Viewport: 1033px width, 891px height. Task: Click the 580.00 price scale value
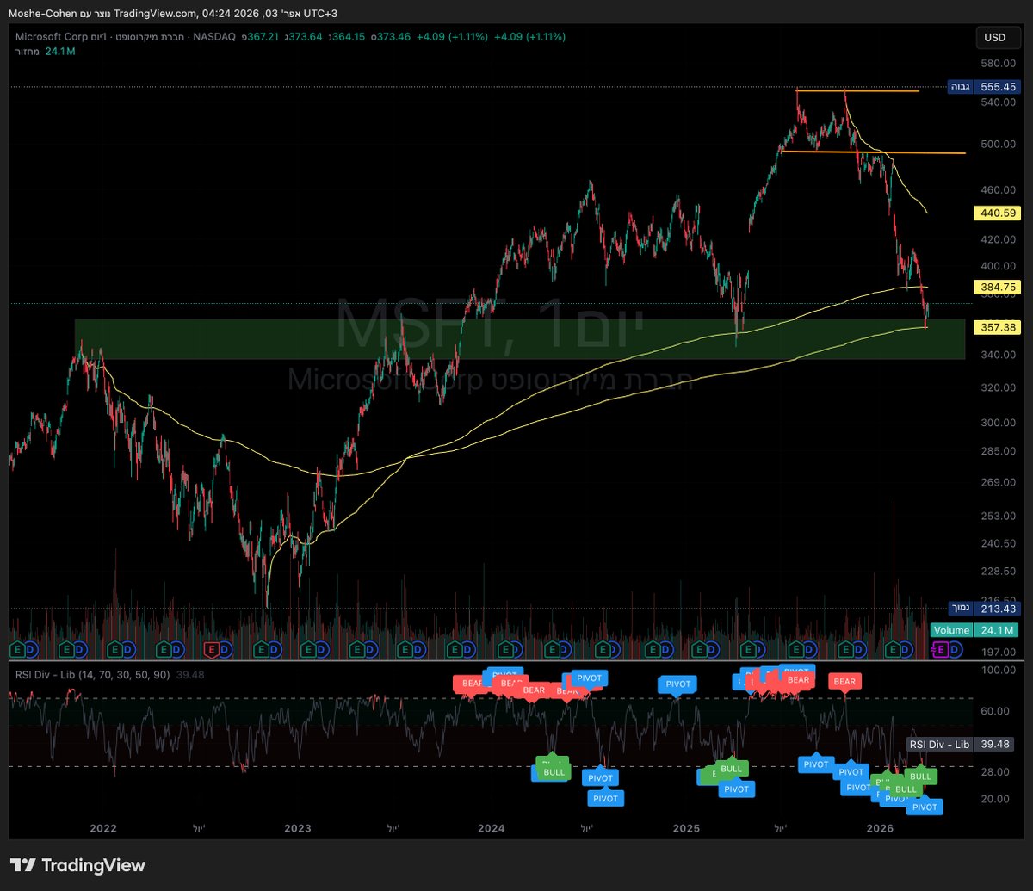pyautogui.click(x=997, y=64)
